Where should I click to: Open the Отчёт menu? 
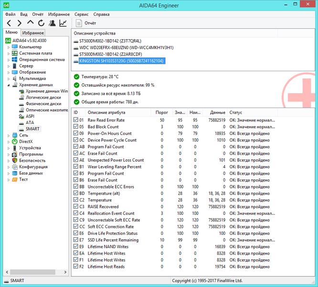click(38, 14)
